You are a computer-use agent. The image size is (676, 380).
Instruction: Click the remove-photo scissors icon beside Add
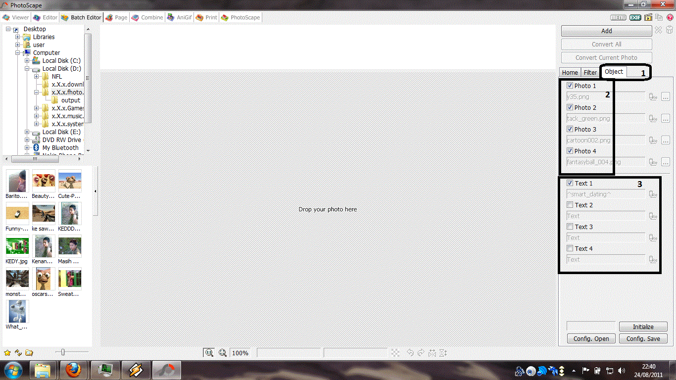click(x=658, y=30)
